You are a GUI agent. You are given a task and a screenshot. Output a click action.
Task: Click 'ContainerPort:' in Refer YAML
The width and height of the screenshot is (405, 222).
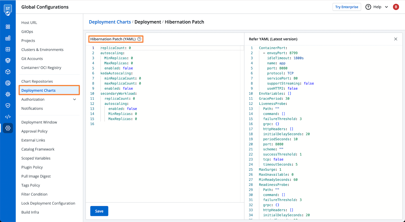coord(273,48)
